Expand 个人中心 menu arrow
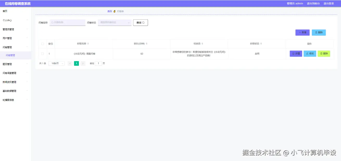341x161 pixels. [27, 20]
